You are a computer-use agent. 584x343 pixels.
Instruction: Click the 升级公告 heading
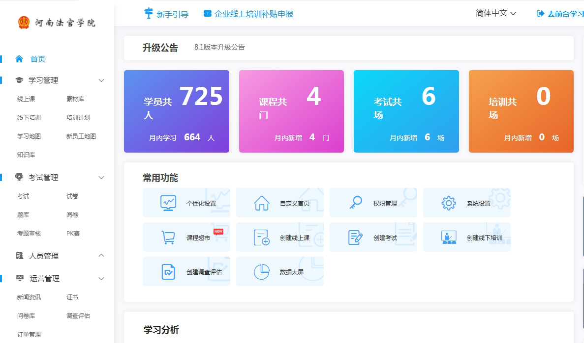tap(160, 48)
